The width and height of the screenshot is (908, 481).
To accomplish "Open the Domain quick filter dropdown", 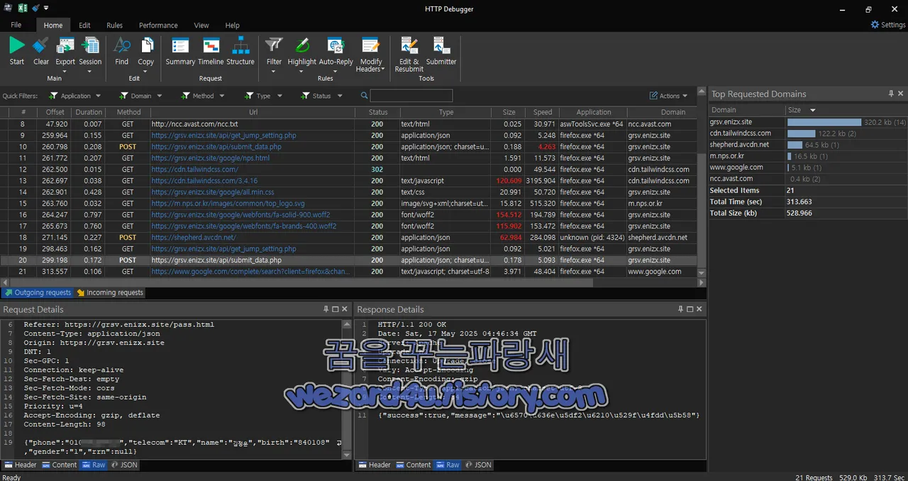I will [141, 96].
